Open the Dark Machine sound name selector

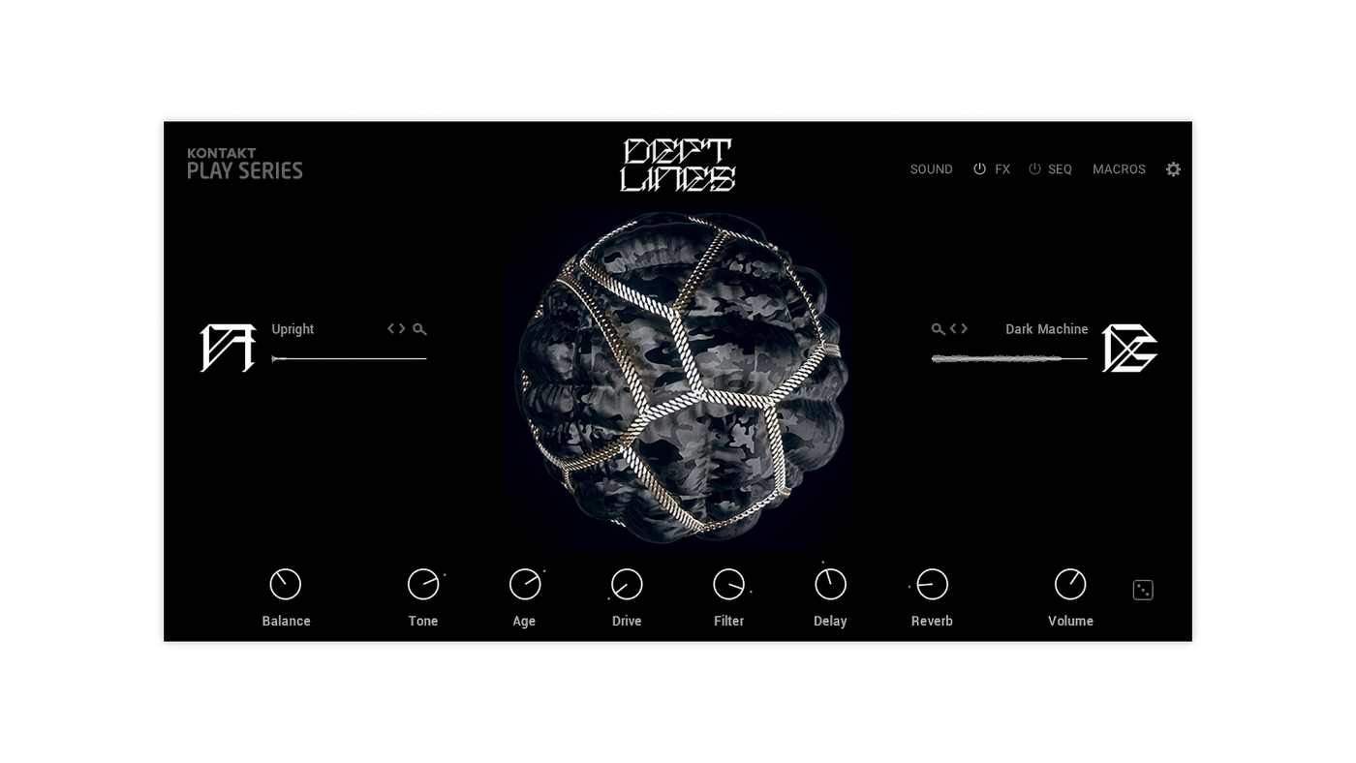1047,329
